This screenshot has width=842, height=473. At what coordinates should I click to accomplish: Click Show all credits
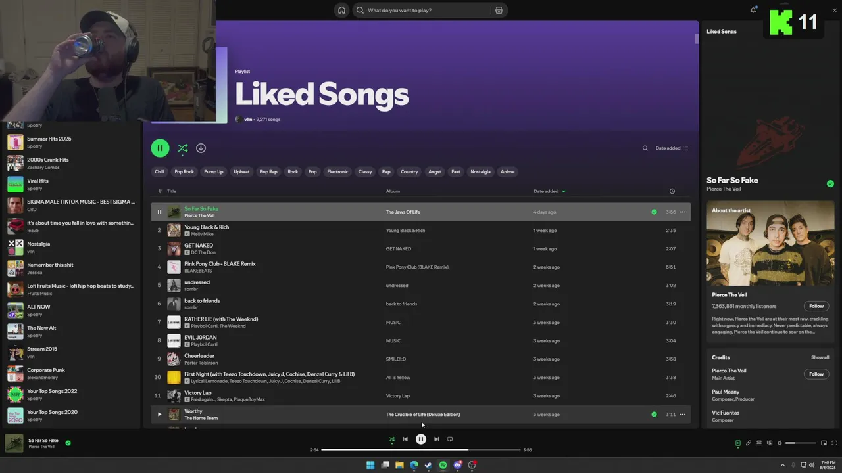pyautogui.click(x=820, y=357)
